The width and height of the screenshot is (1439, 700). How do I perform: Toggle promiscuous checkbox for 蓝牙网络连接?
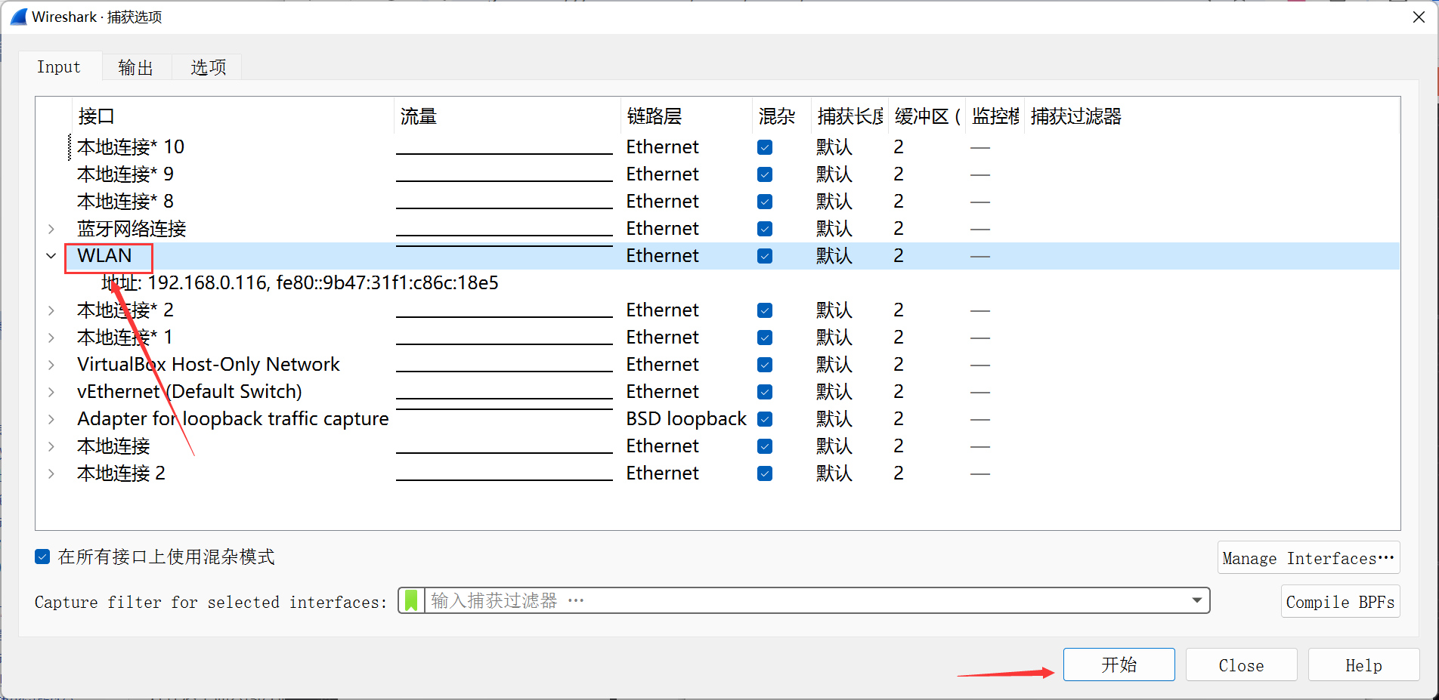pyautogui.click(x=765, y=229)
